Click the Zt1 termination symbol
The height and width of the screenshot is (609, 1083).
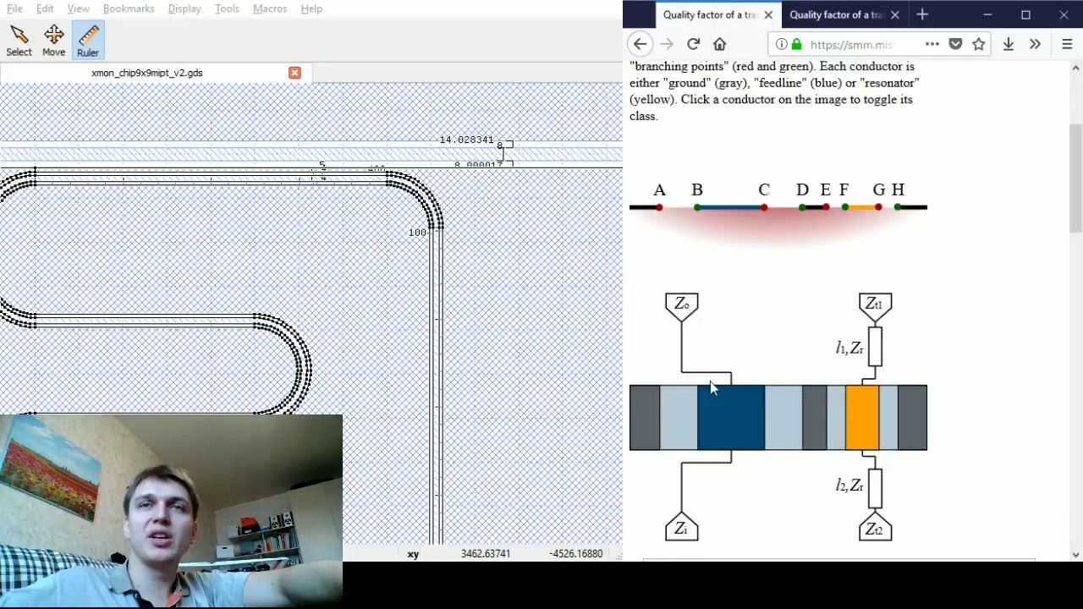click(875, 307)
